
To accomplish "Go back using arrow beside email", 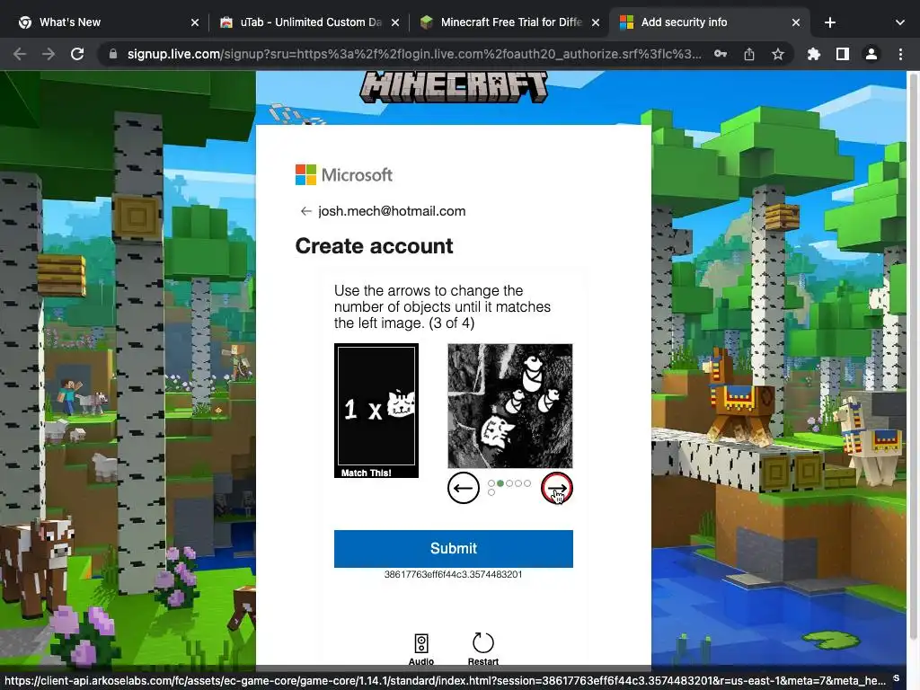I will tap(305, 211).
